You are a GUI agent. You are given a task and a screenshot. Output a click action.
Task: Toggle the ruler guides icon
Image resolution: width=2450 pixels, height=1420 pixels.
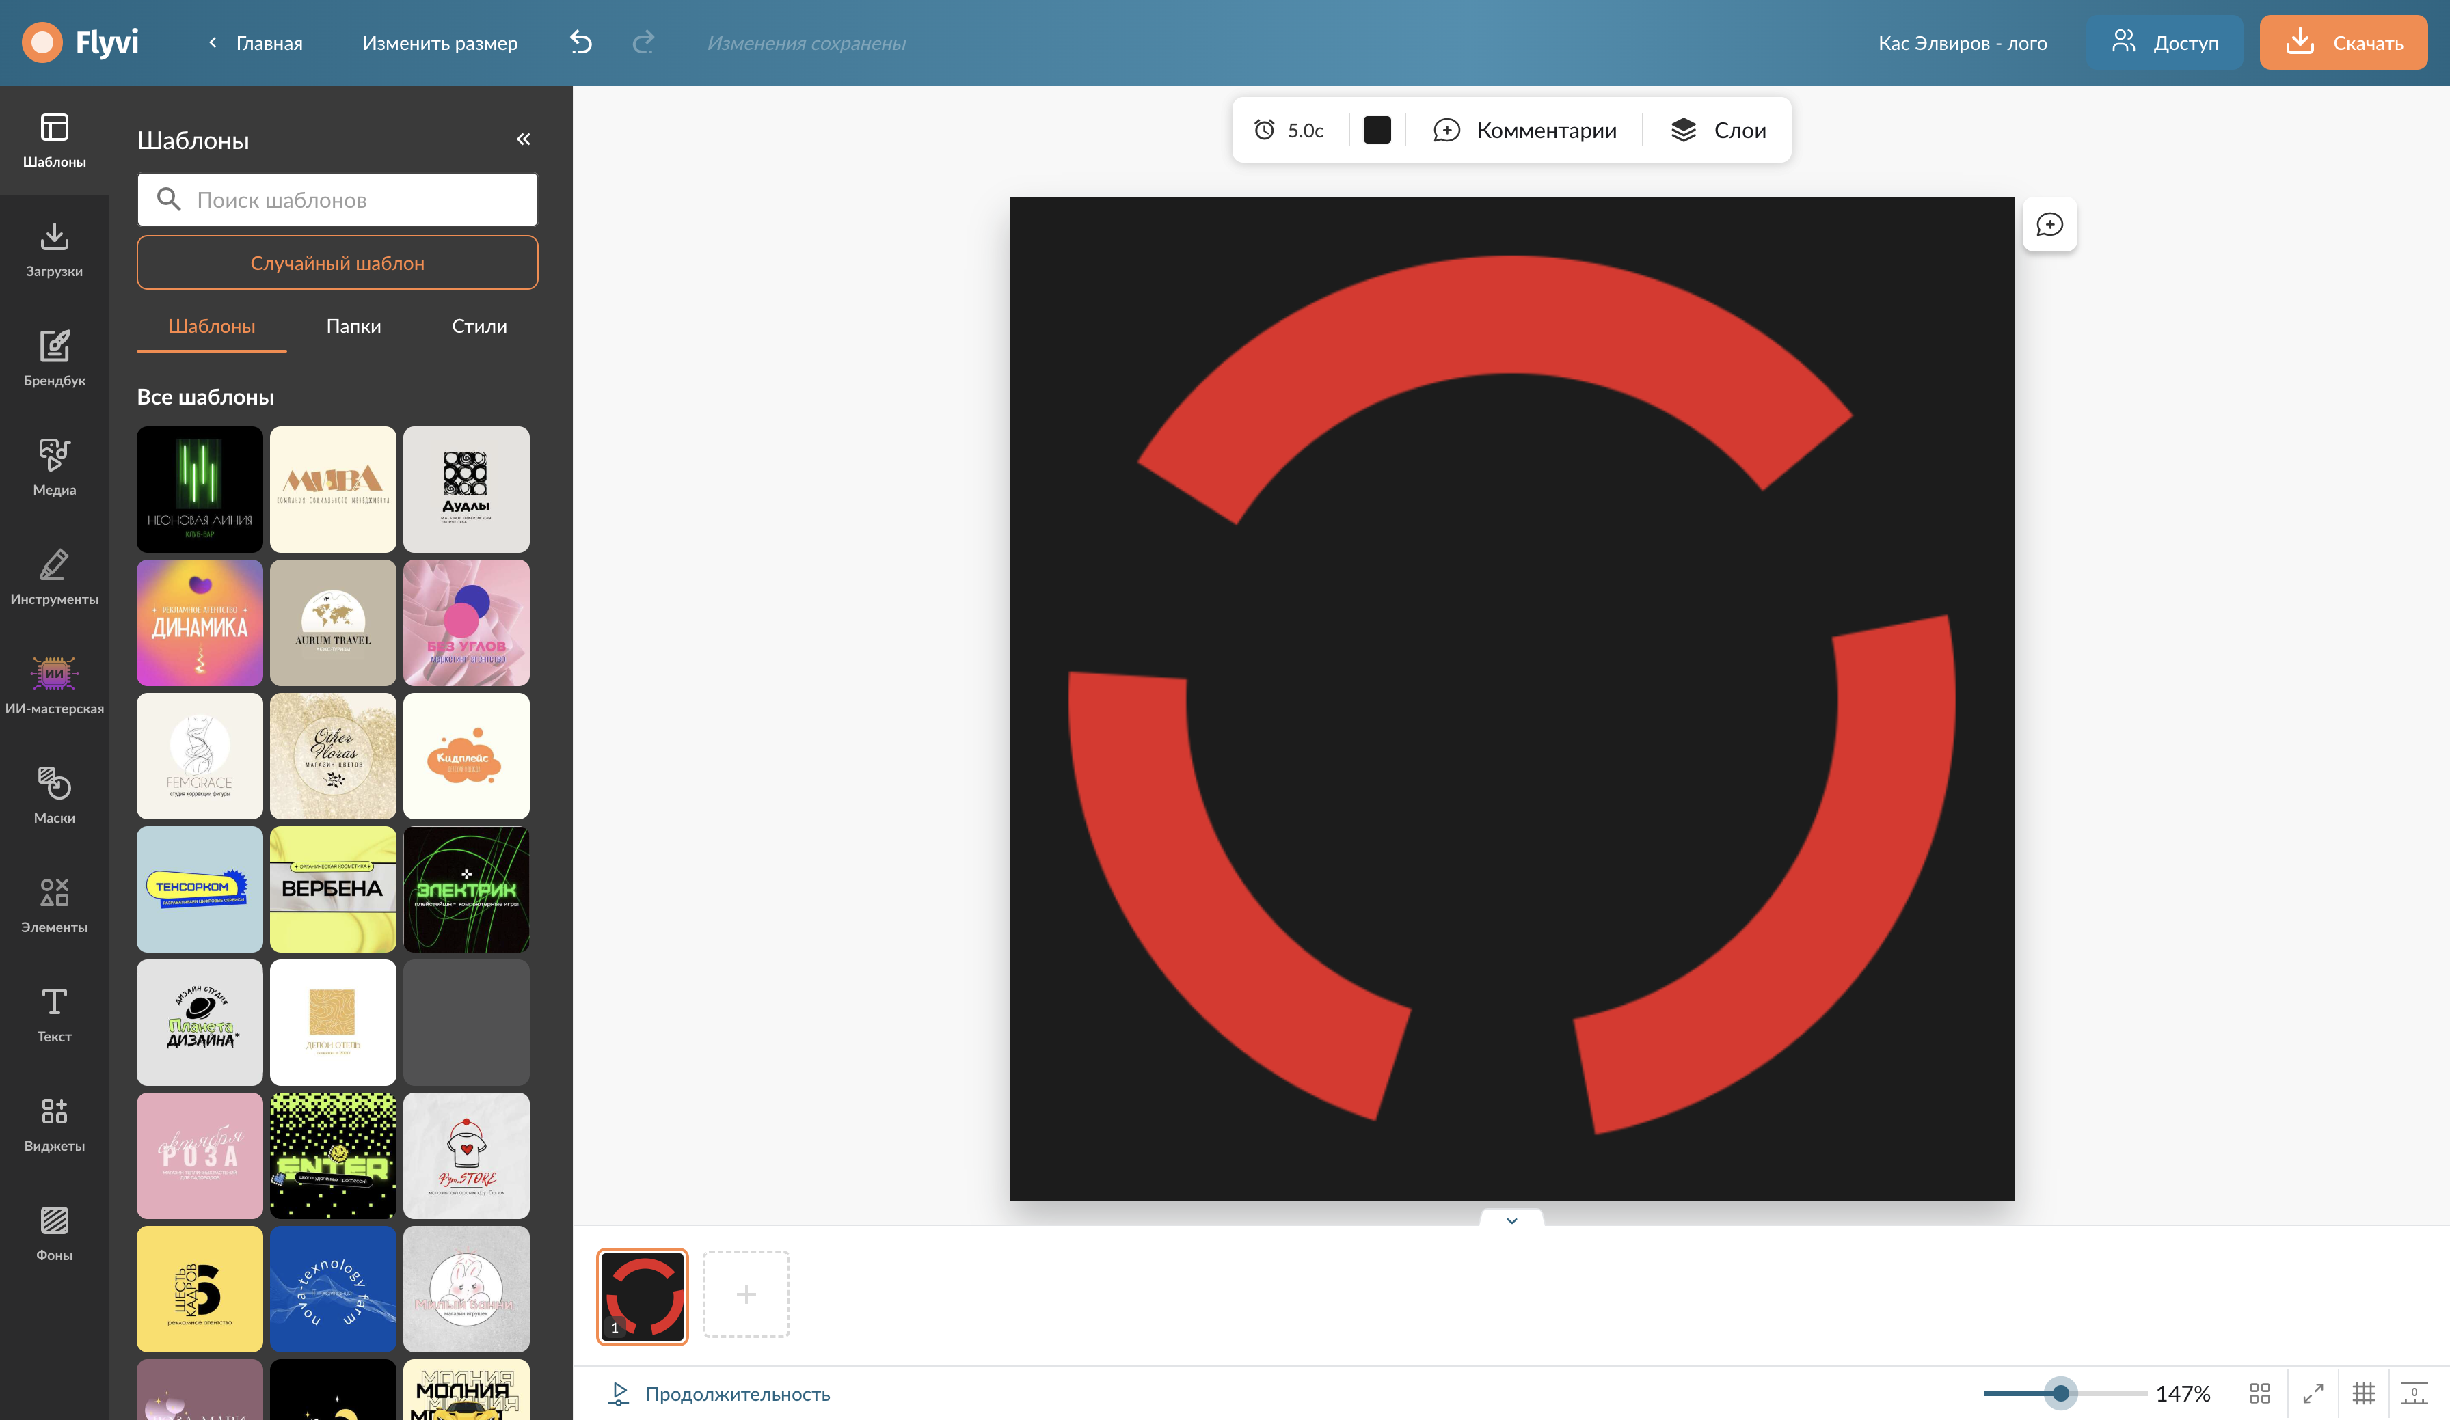pos(2413,1393)
